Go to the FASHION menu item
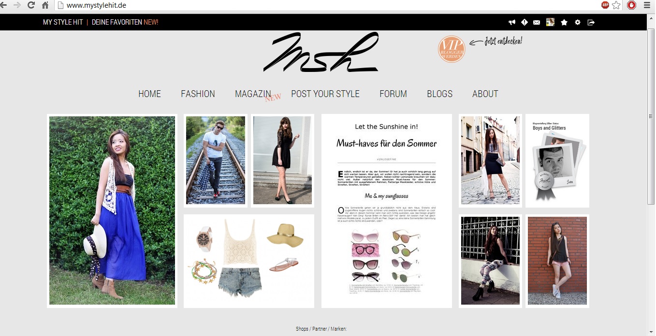 point(198,94)
